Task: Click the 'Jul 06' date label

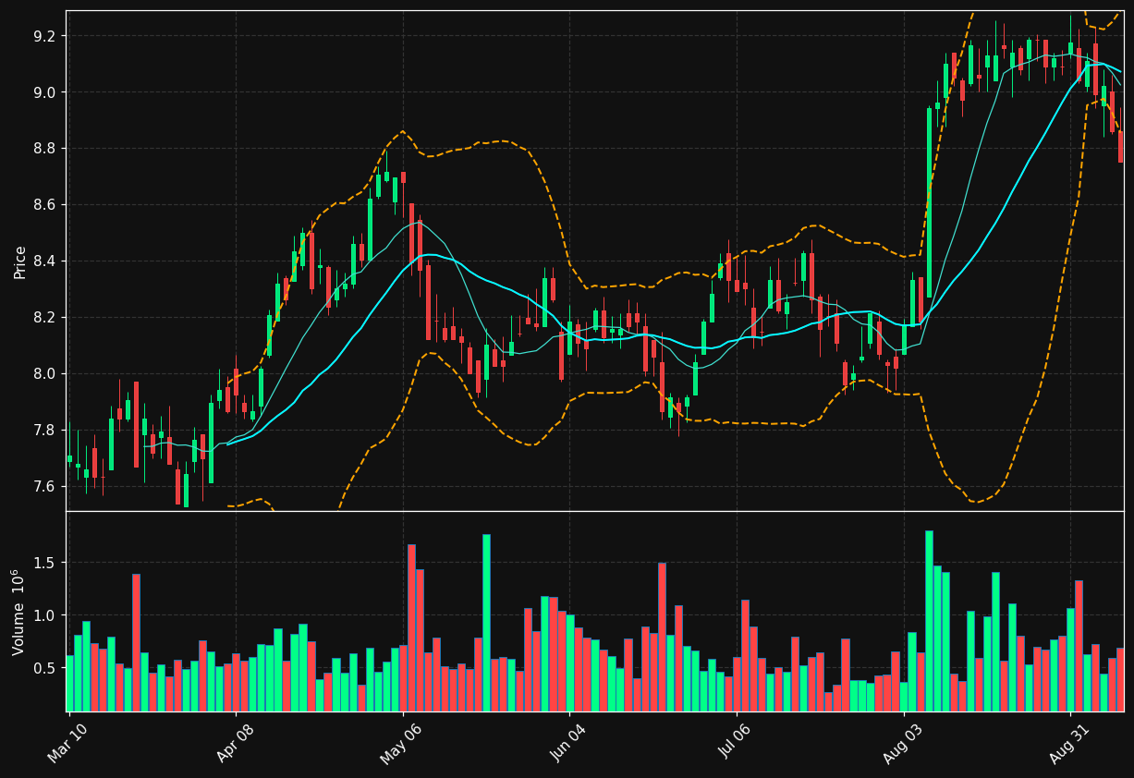Action: pos(735,743)
